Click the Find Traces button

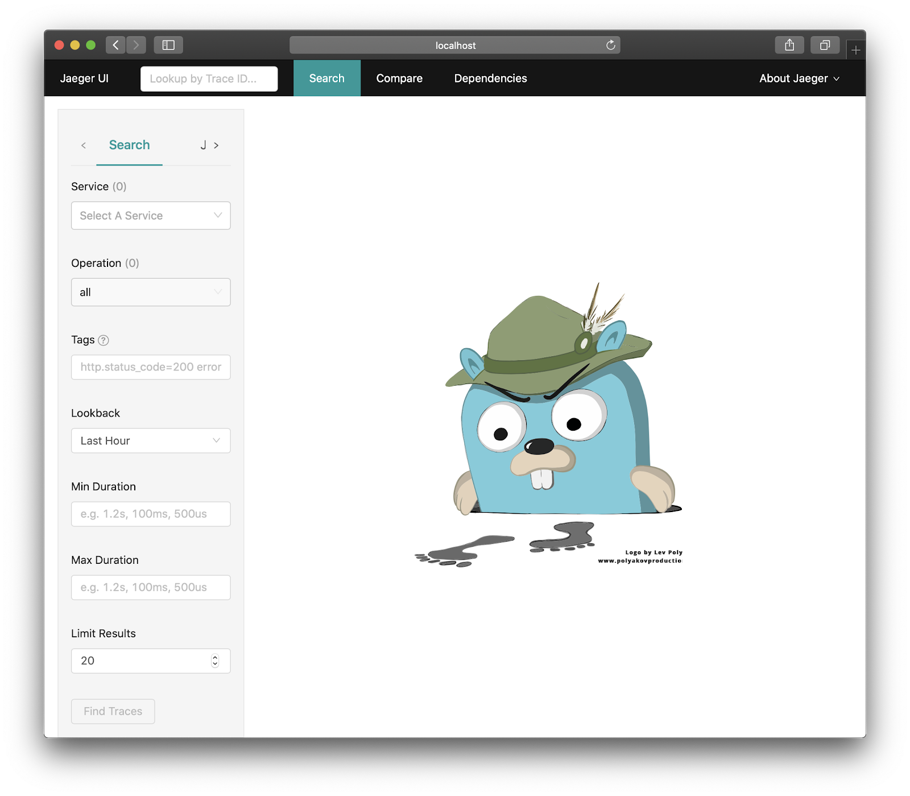(113, 711)
